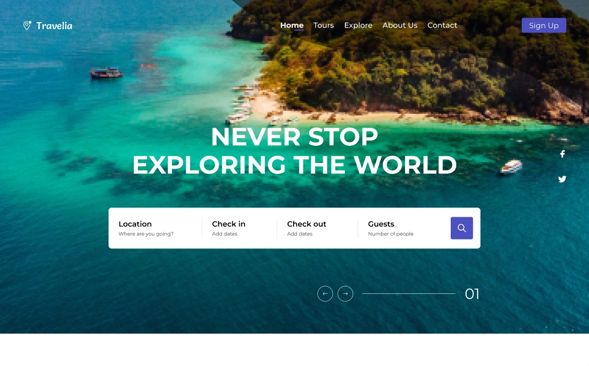This screenshot has height=366, width=589.
Task: Click the Travelia brand name
Action: (54, 25)
